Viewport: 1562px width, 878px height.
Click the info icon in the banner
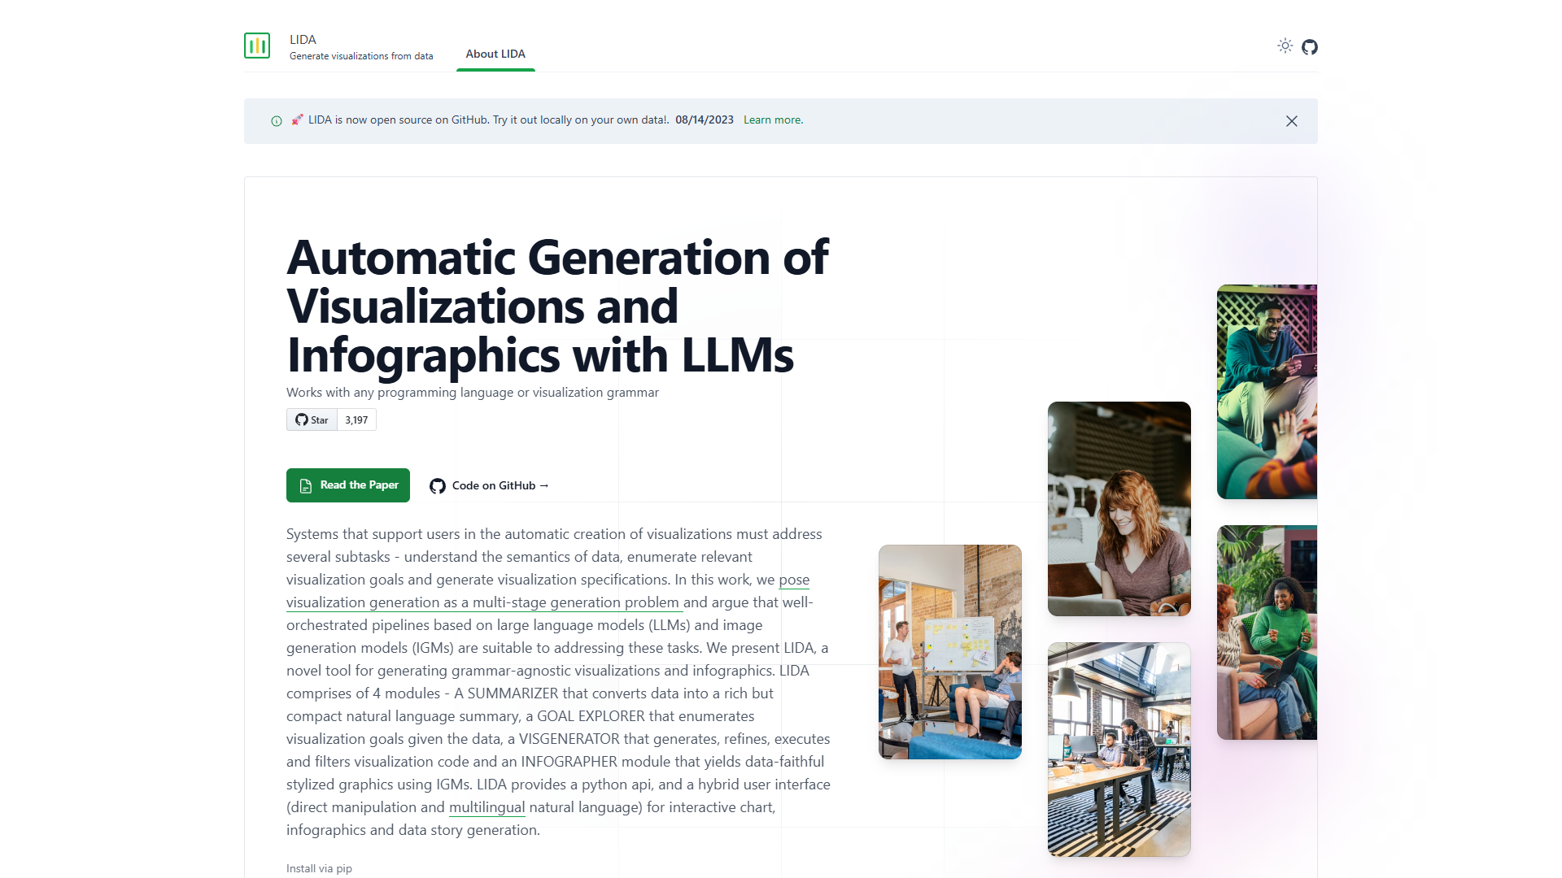tap(277, 121)
